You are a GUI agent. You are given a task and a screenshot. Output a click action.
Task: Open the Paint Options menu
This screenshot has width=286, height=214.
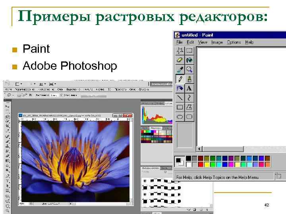tap(234, 42)
